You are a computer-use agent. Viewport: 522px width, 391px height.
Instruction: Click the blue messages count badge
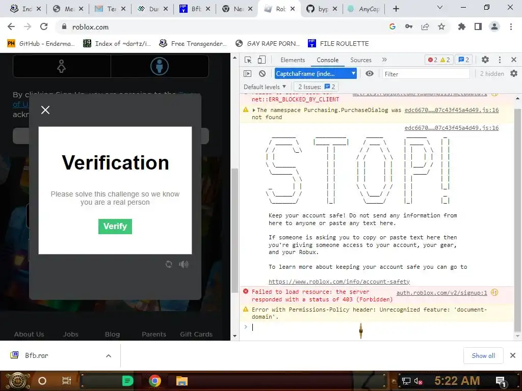[463, 60]
